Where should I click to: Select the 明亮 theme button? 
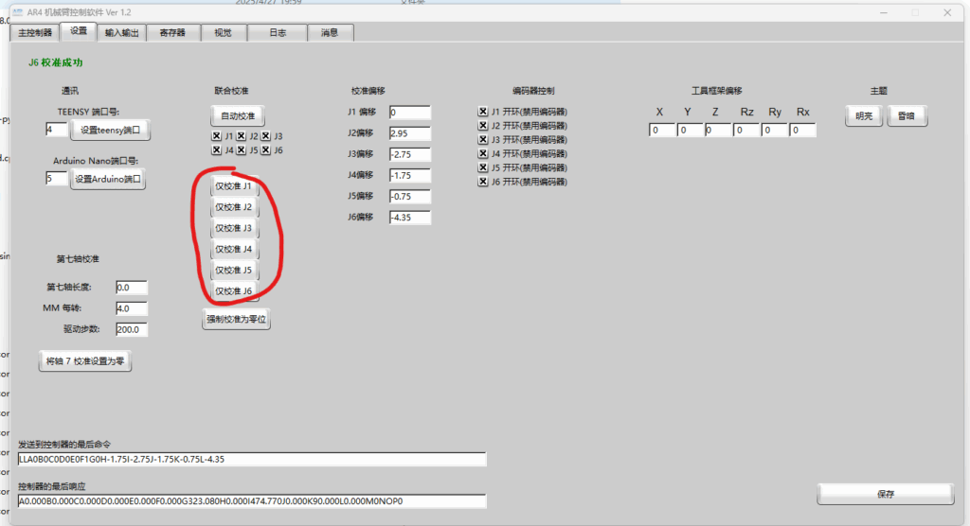[x=864, y=115]
